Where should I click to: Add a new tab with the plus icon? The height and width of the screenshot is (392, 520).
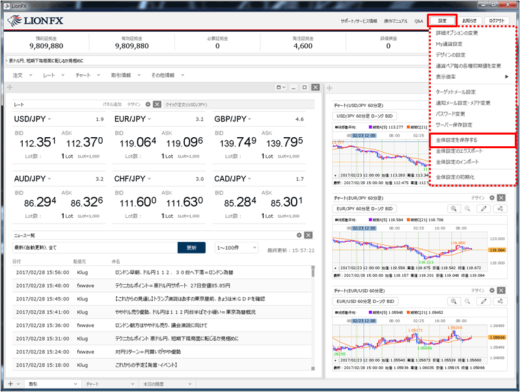(10, 384)
